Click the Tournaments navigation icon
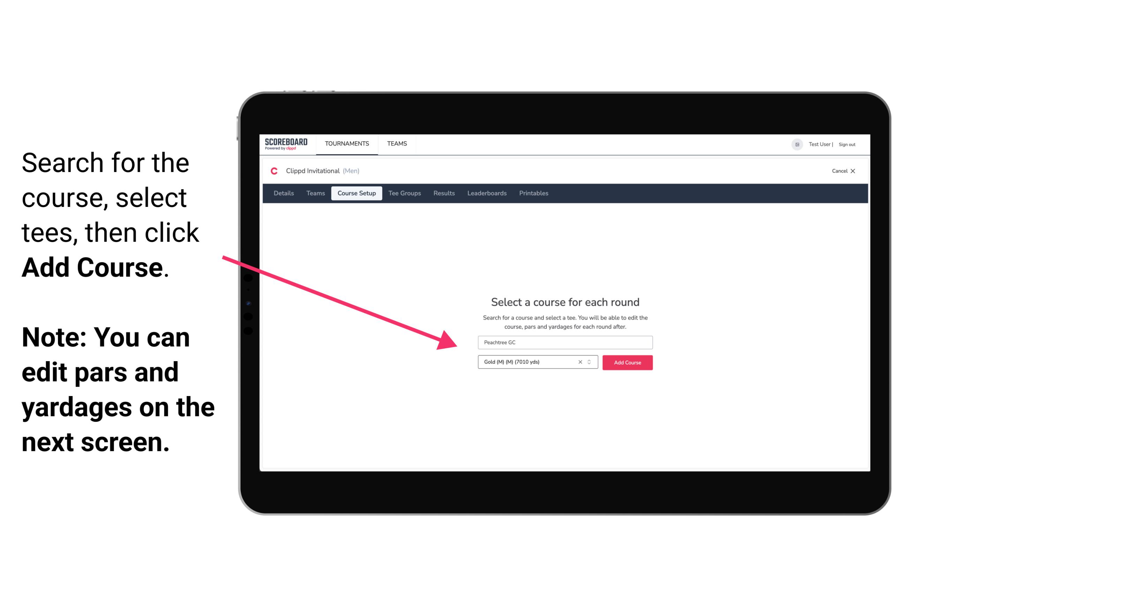The width and height of the screenshot is (1128, 606). tap(347, 143)
